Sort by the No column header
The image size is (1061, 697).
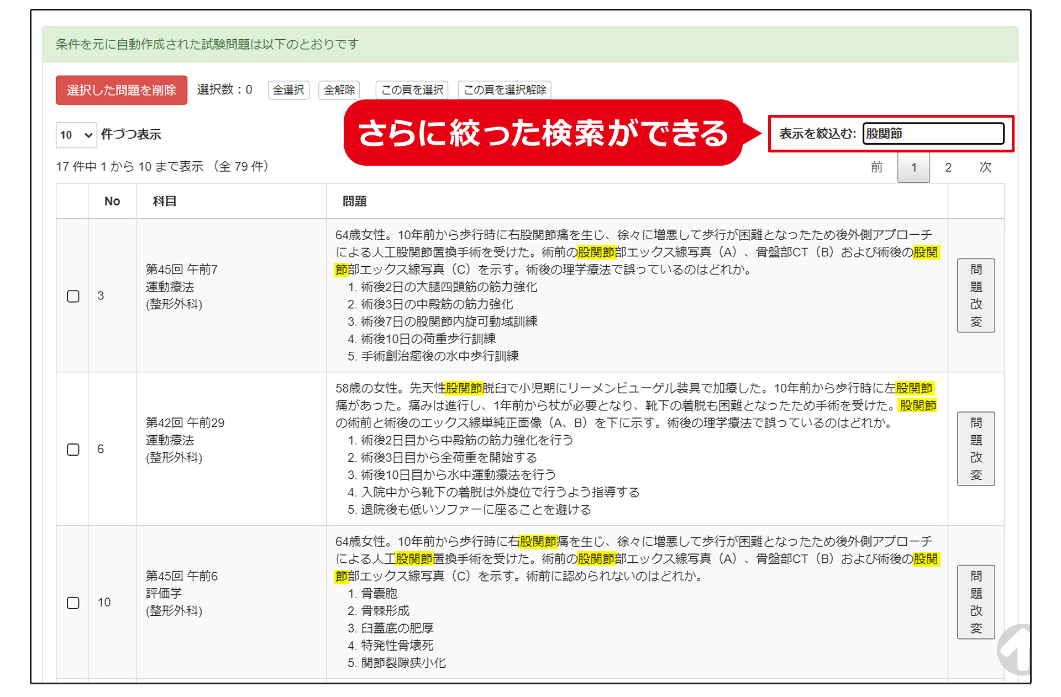tap(112, 202)
